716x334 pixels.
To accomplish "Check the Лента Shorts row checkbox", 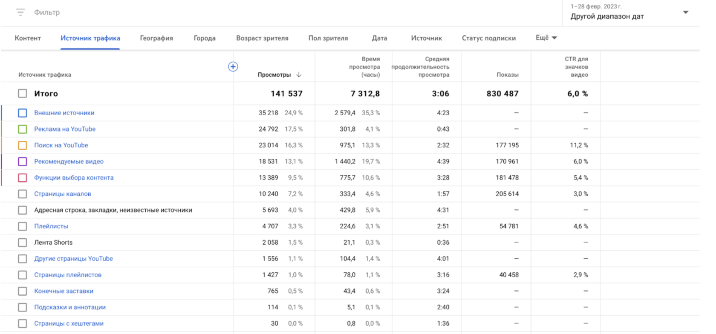I will click(23, 243).
